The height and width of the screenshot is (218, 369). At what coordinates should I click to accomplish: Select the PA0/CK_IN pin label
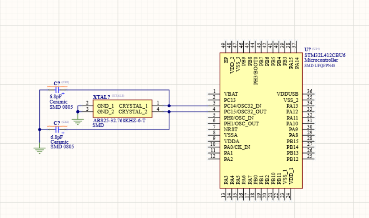click(237, 147)
